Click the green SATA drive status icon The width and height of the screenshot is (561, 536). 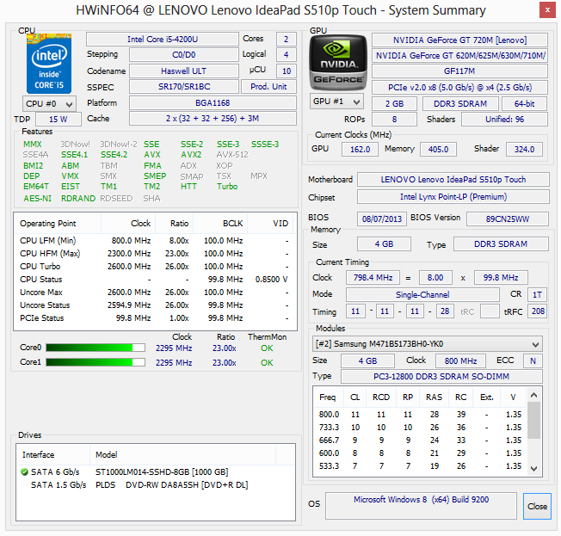pyautogui.click(x=24, y=472)
